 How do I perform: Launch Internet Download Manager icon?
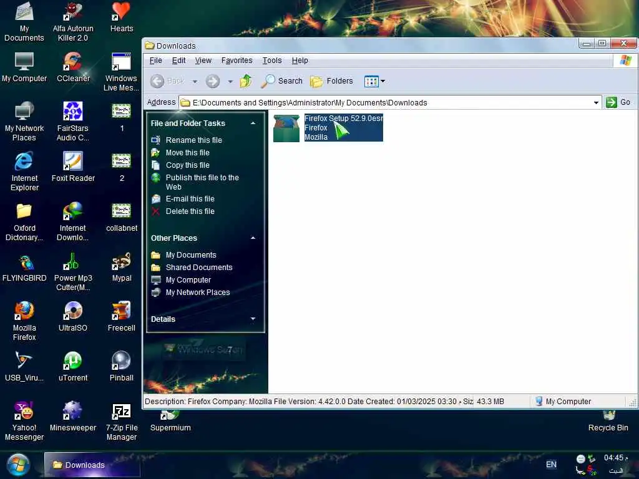point(73,222)
